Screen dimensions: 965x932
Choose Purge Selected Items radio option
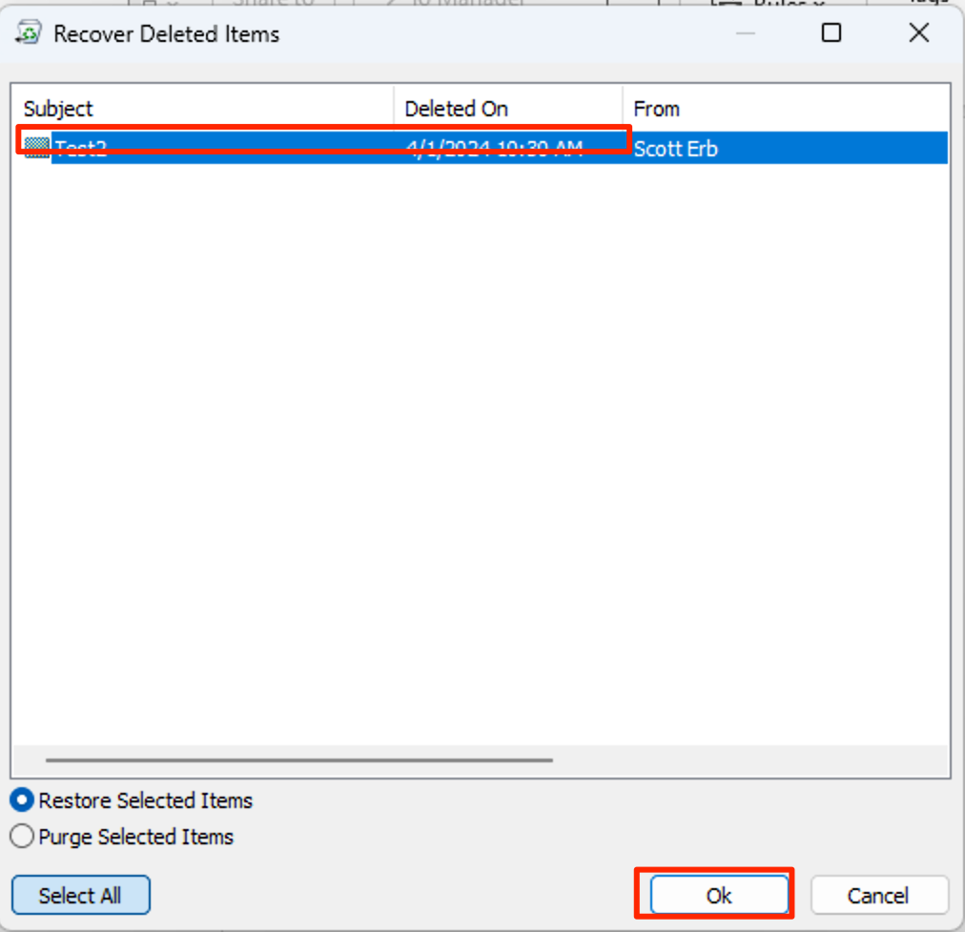pyautogui.click(x=22, y=837)
